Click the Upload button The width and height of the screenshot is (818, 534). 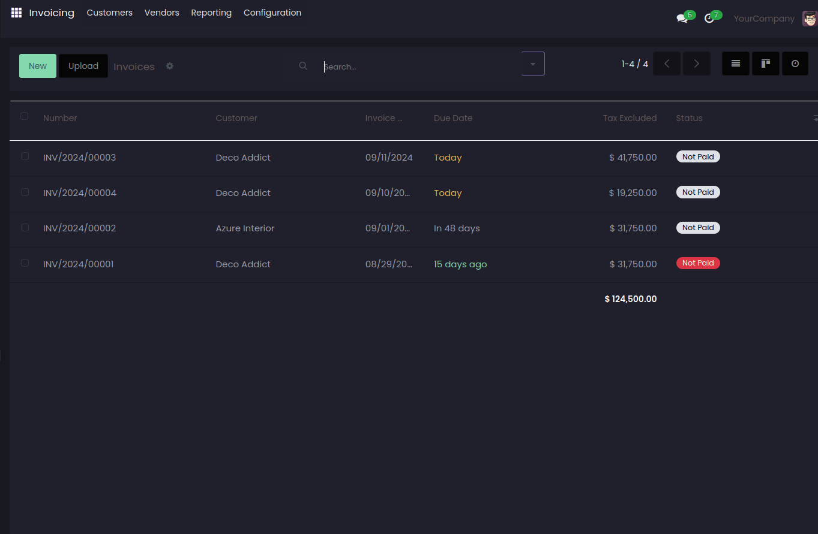point(83,66)
